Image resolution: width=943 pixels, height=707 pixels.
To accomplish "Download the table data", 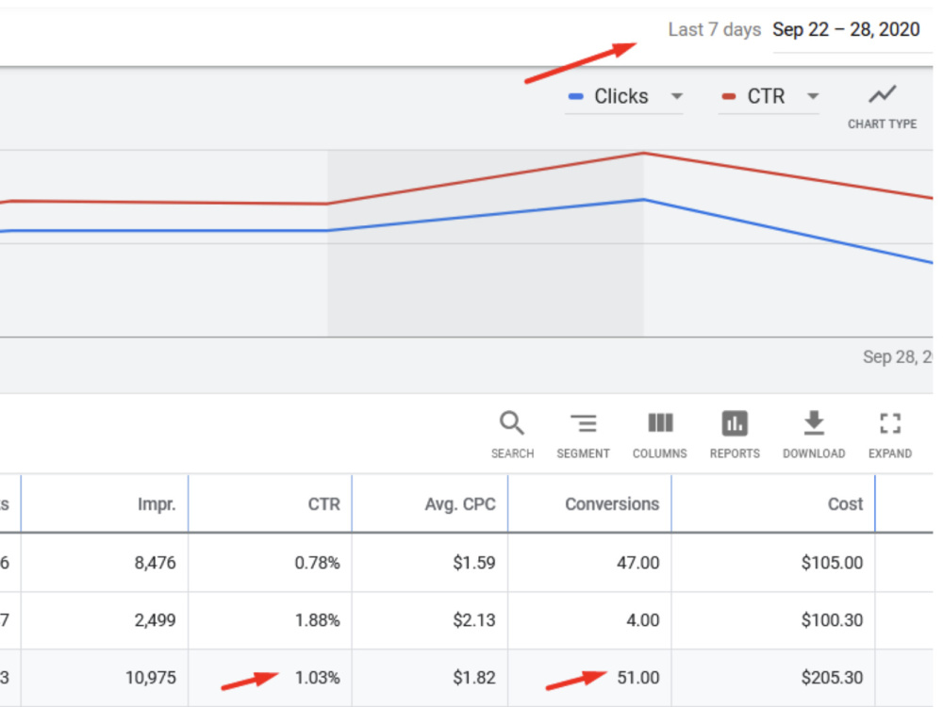I will pyautogui.click(x=814, y=435).
